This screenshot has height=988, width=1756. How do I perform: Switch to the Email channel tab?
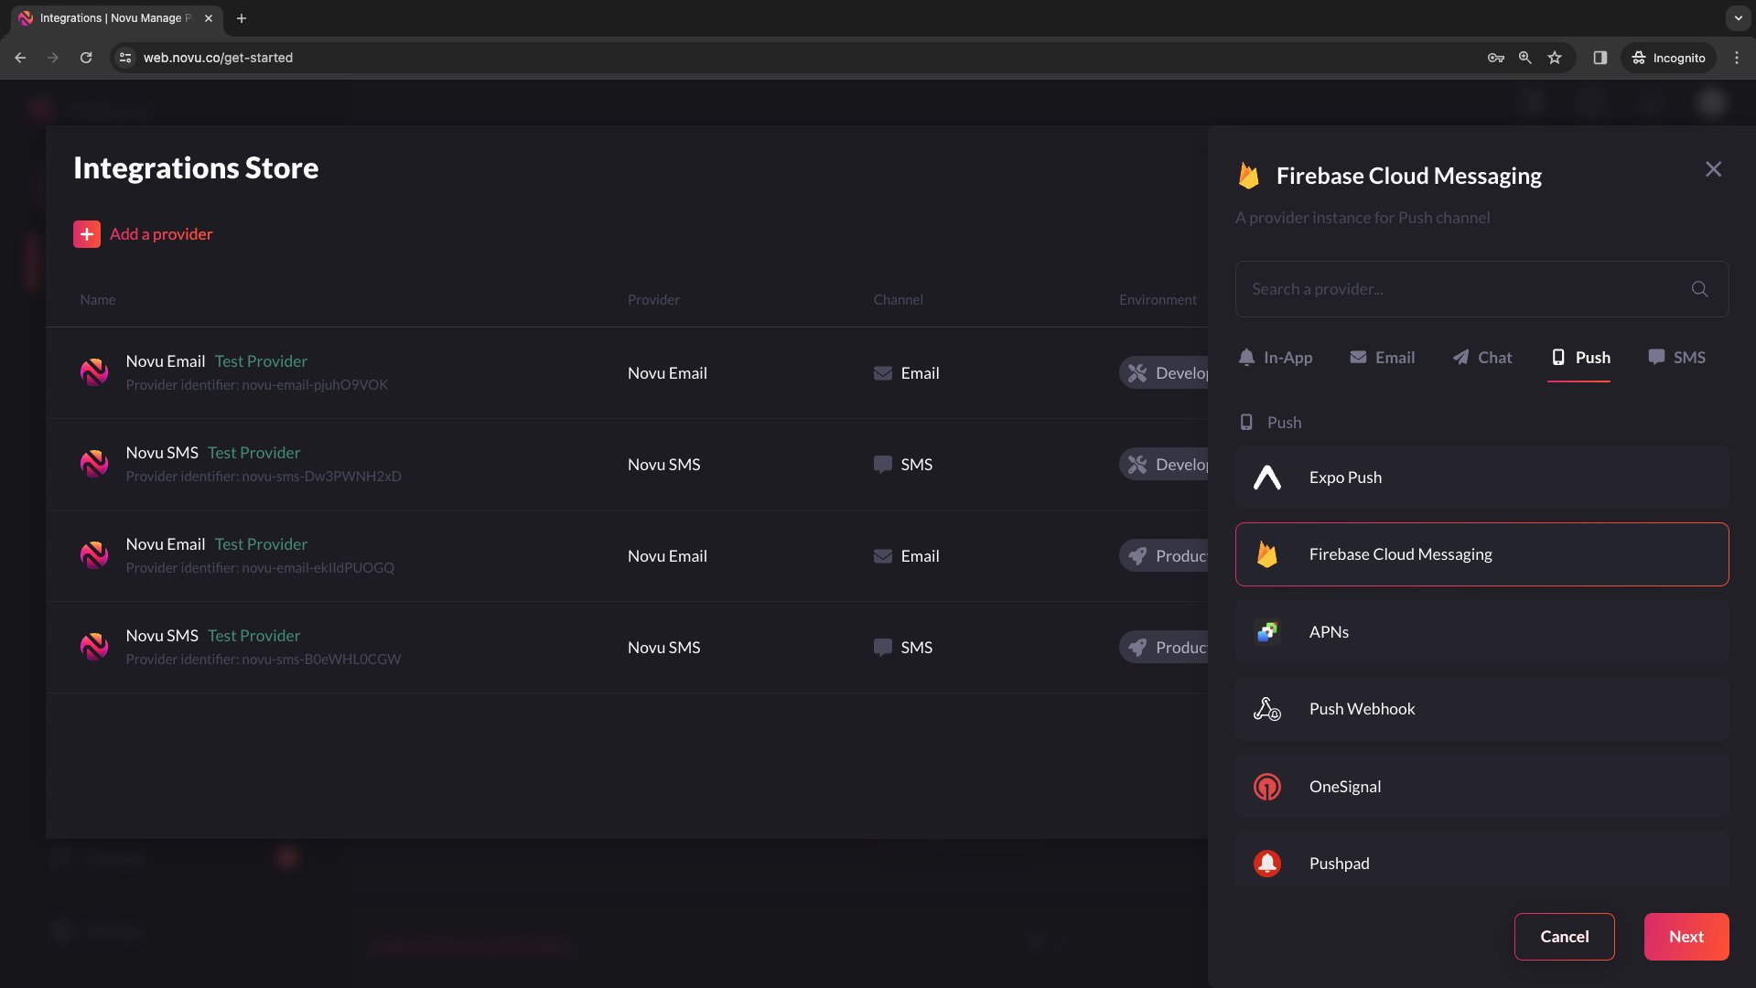[x=1382, y=358]
